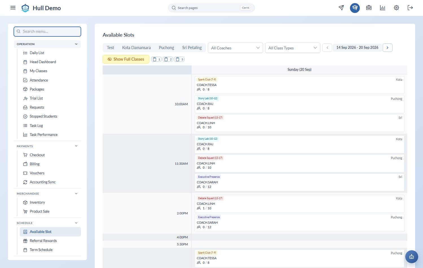Screen dimensions: 423x268
Task: Open Accounting Sync in the sidebar
Action: click(50, 182)
